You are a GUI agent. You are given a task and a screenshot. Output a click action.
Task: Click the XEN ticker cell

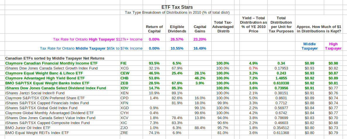coord(124,93)
